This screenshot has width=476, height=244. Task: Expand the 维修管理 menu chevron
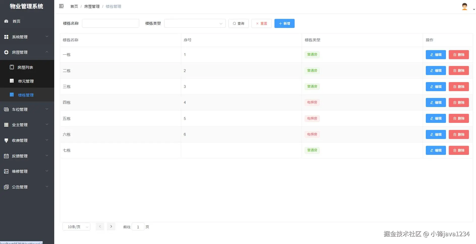[47, 171]
